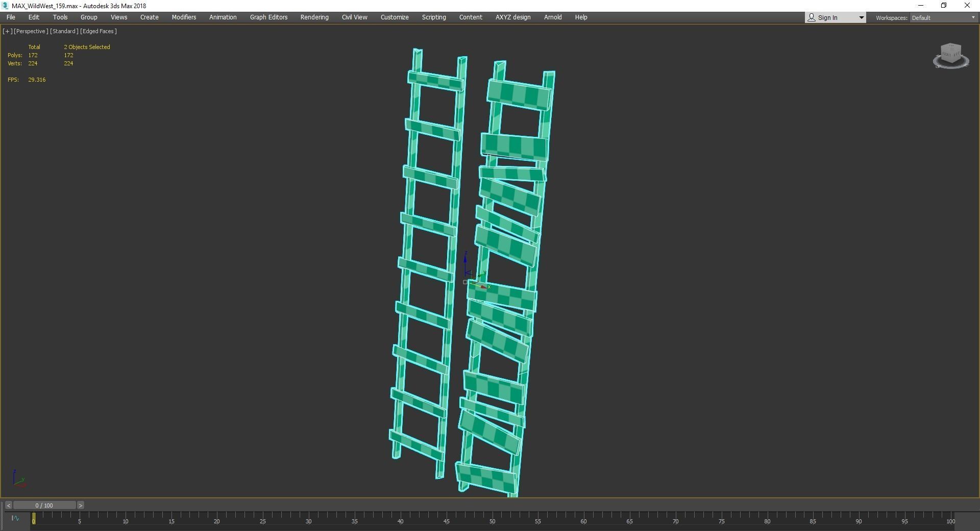
Task: Open the Rendering menu
Action: tap(314, 17)
